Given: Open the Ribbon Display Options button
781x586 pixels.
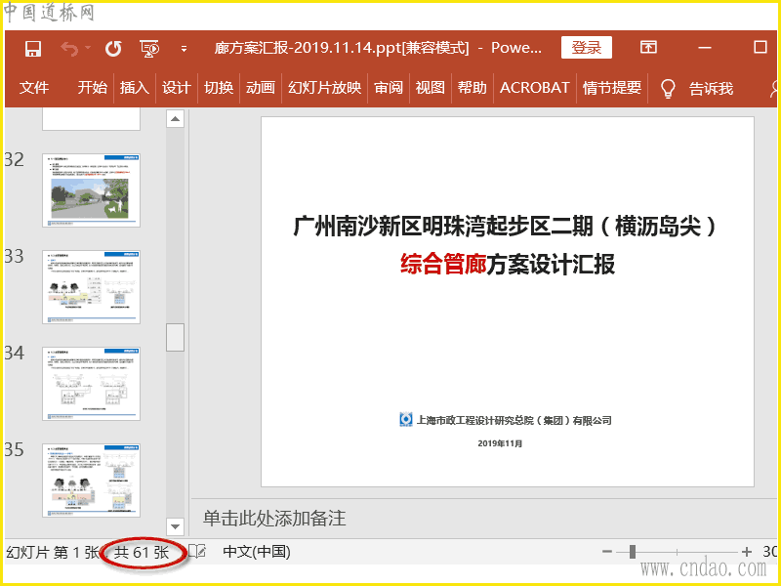Looking at the screenshot, I should (x=648, y=47).
